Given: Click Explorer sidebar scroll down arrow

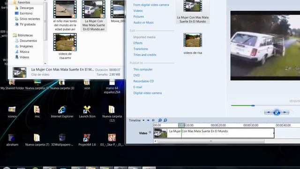Looking at the screenshot, I should [x=45, y=63].
